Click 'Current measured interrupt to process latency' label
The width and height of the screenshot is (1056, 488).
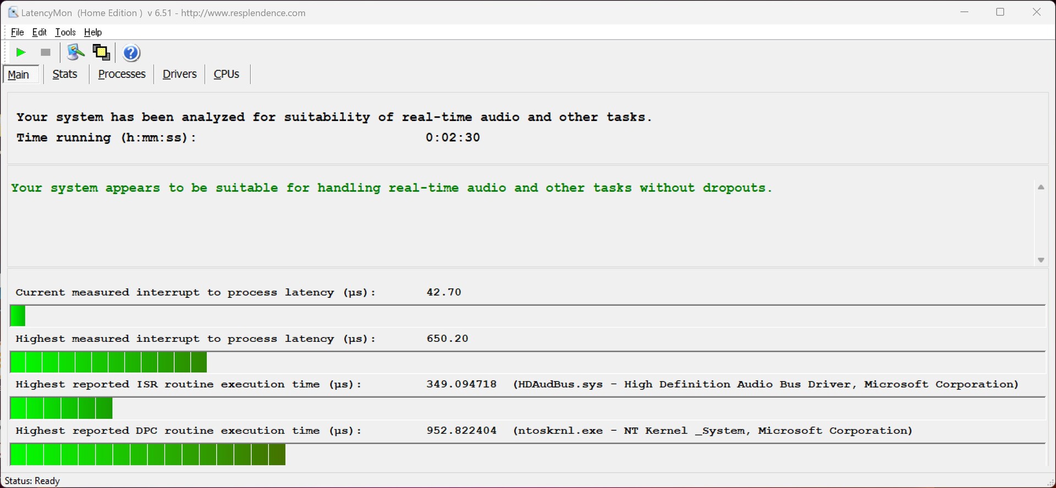click(x=196, y=292)
